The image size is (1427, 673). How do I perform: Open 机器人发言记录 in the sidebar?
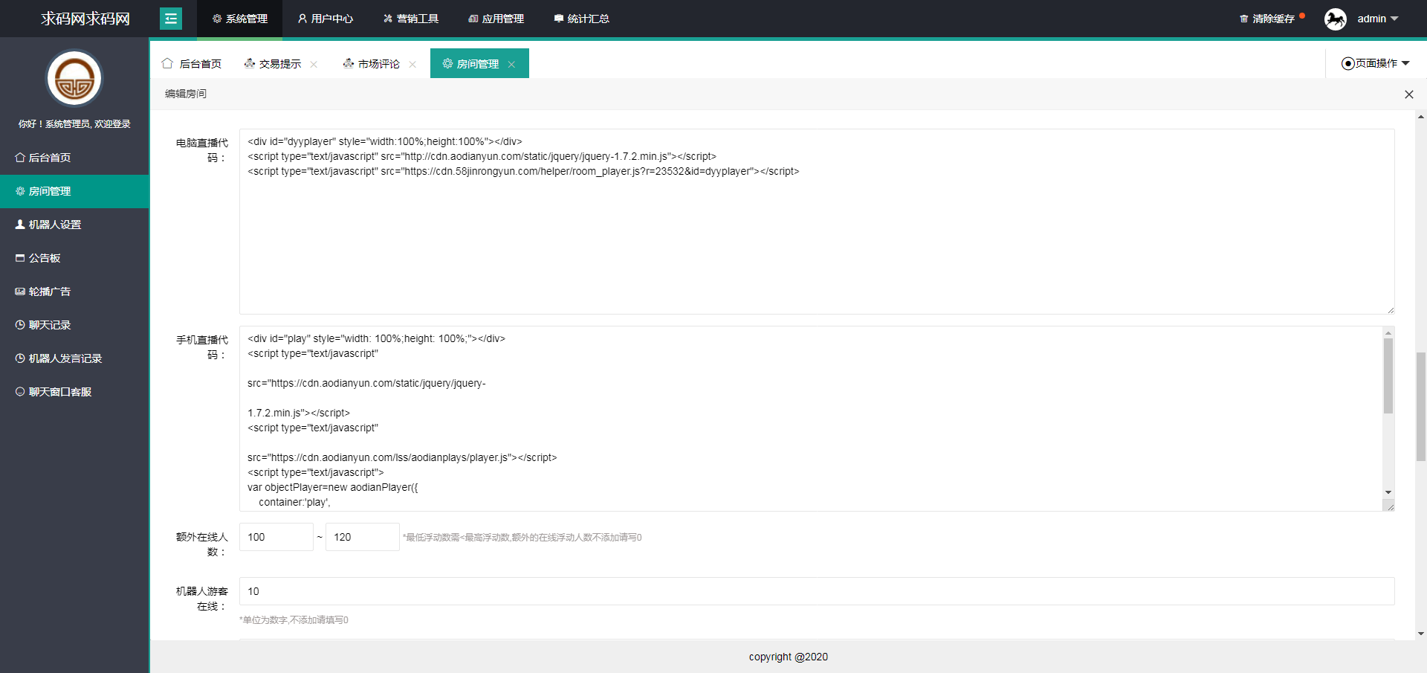65,358
